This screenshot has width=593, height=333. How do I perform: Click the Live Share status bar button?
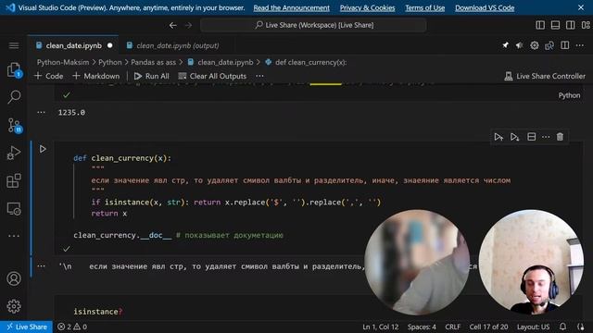(x=27, y=327)
